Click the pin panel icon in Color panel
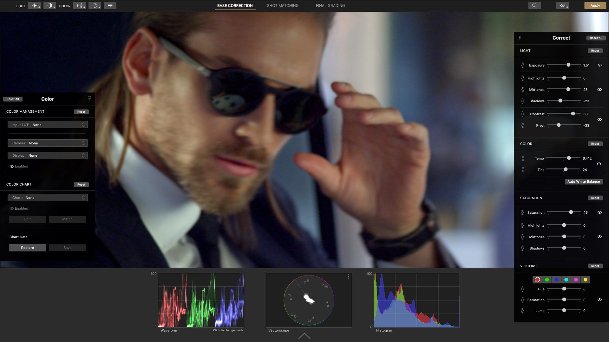 pos(89,98)
